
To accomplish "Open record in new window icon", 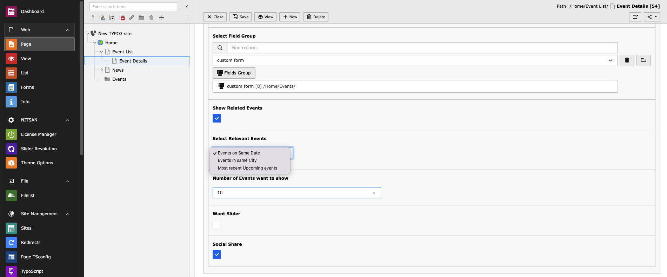I will pyautogui.click(x=635, y=17).
